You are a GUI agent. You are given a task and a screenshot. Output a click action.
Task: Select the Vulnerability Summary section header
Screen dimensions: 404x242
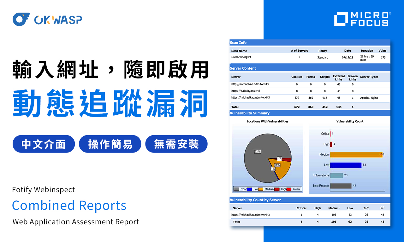pos(250,113)
